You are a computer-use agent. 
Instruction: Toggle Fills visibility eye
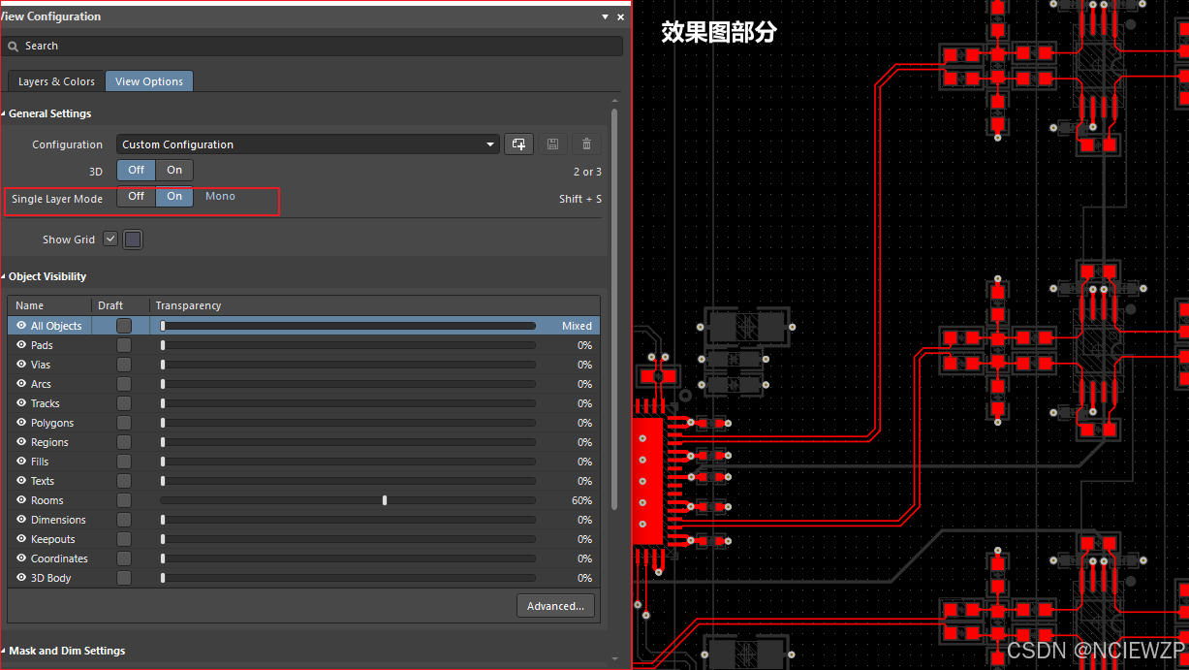[21, 462]
